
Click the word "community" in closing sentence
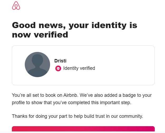131,116
